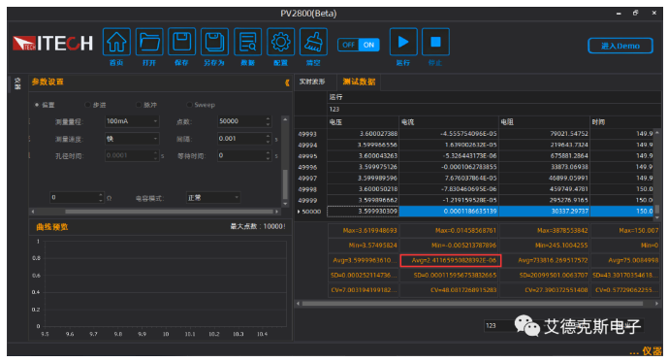Image resolution: width=668 pixels, height=362 pixels.
Task: Click the Open file (打开) folder icon
Action: pyautogui.click(x=149, y=42)
